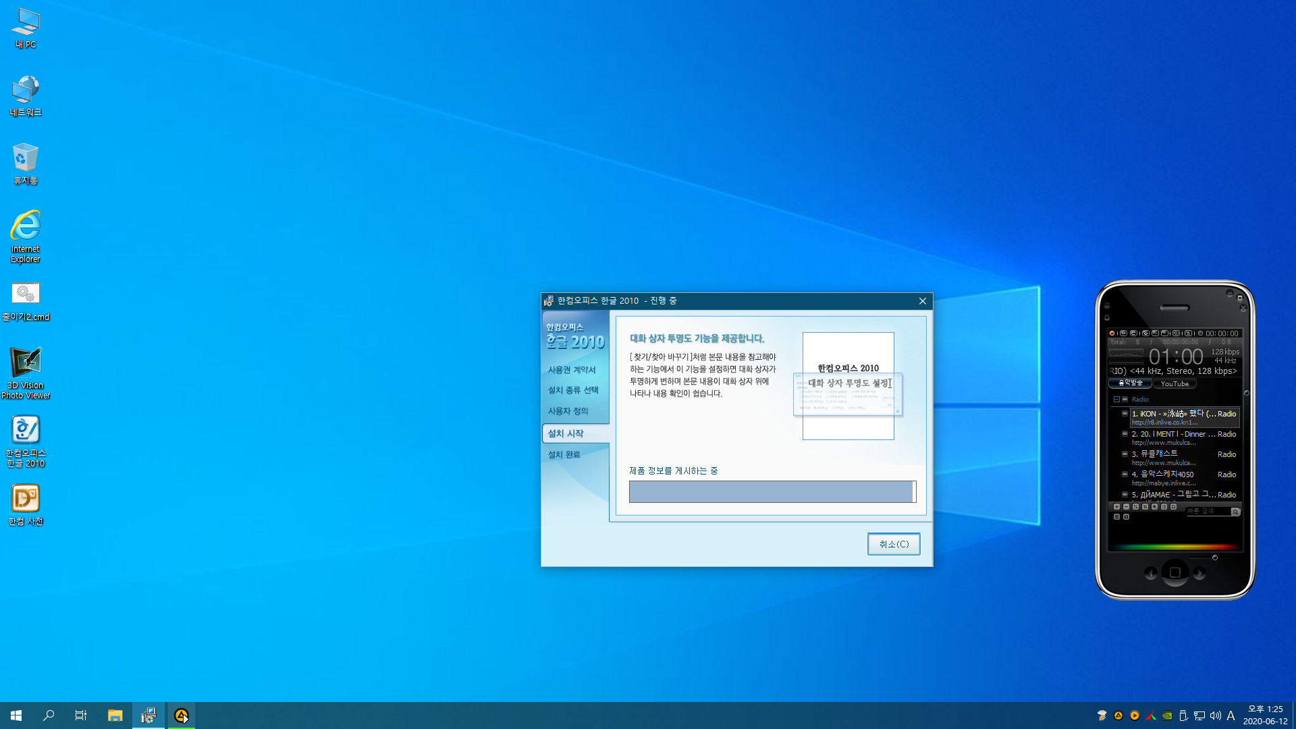Select playlist entry 2. 20. MENT - Dinner
The height and width of the screenshot is (729, 1296).
1185,437
